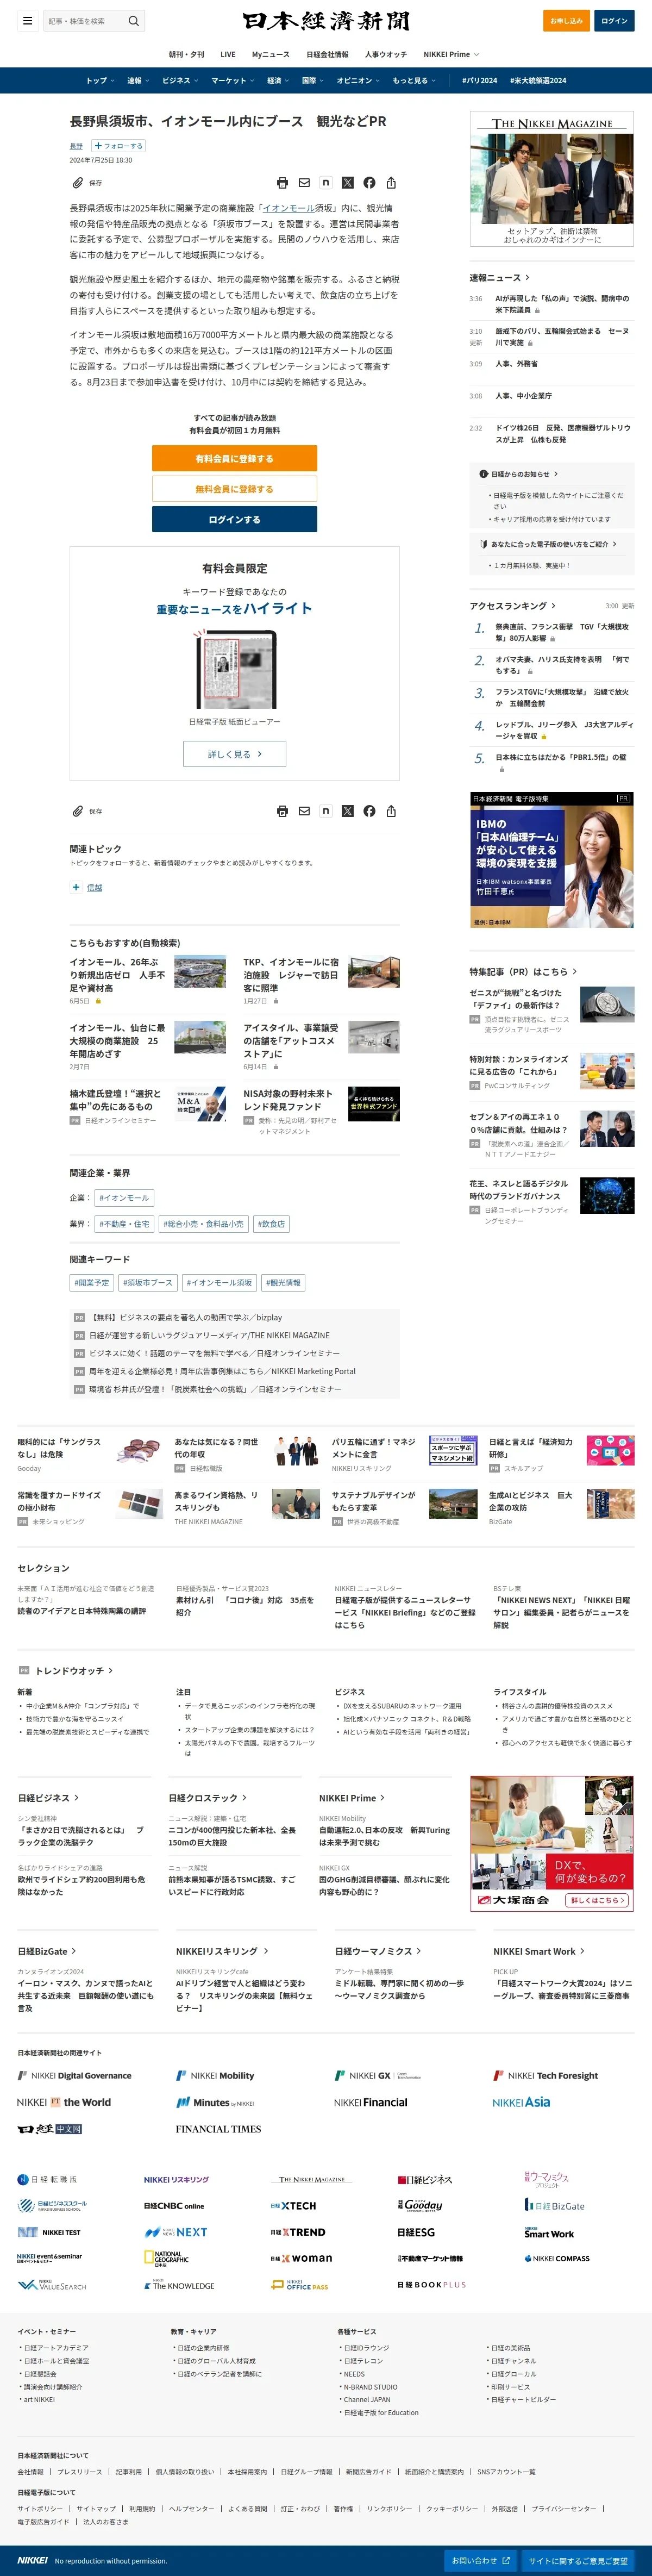Open the IBM 日本AI倫理チーム banner

tap(552, 861)
